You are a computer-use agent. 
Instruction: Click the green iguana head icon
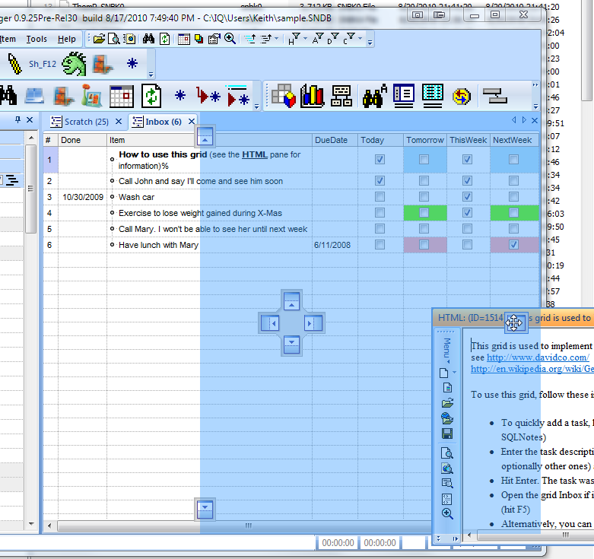(74, 64)
